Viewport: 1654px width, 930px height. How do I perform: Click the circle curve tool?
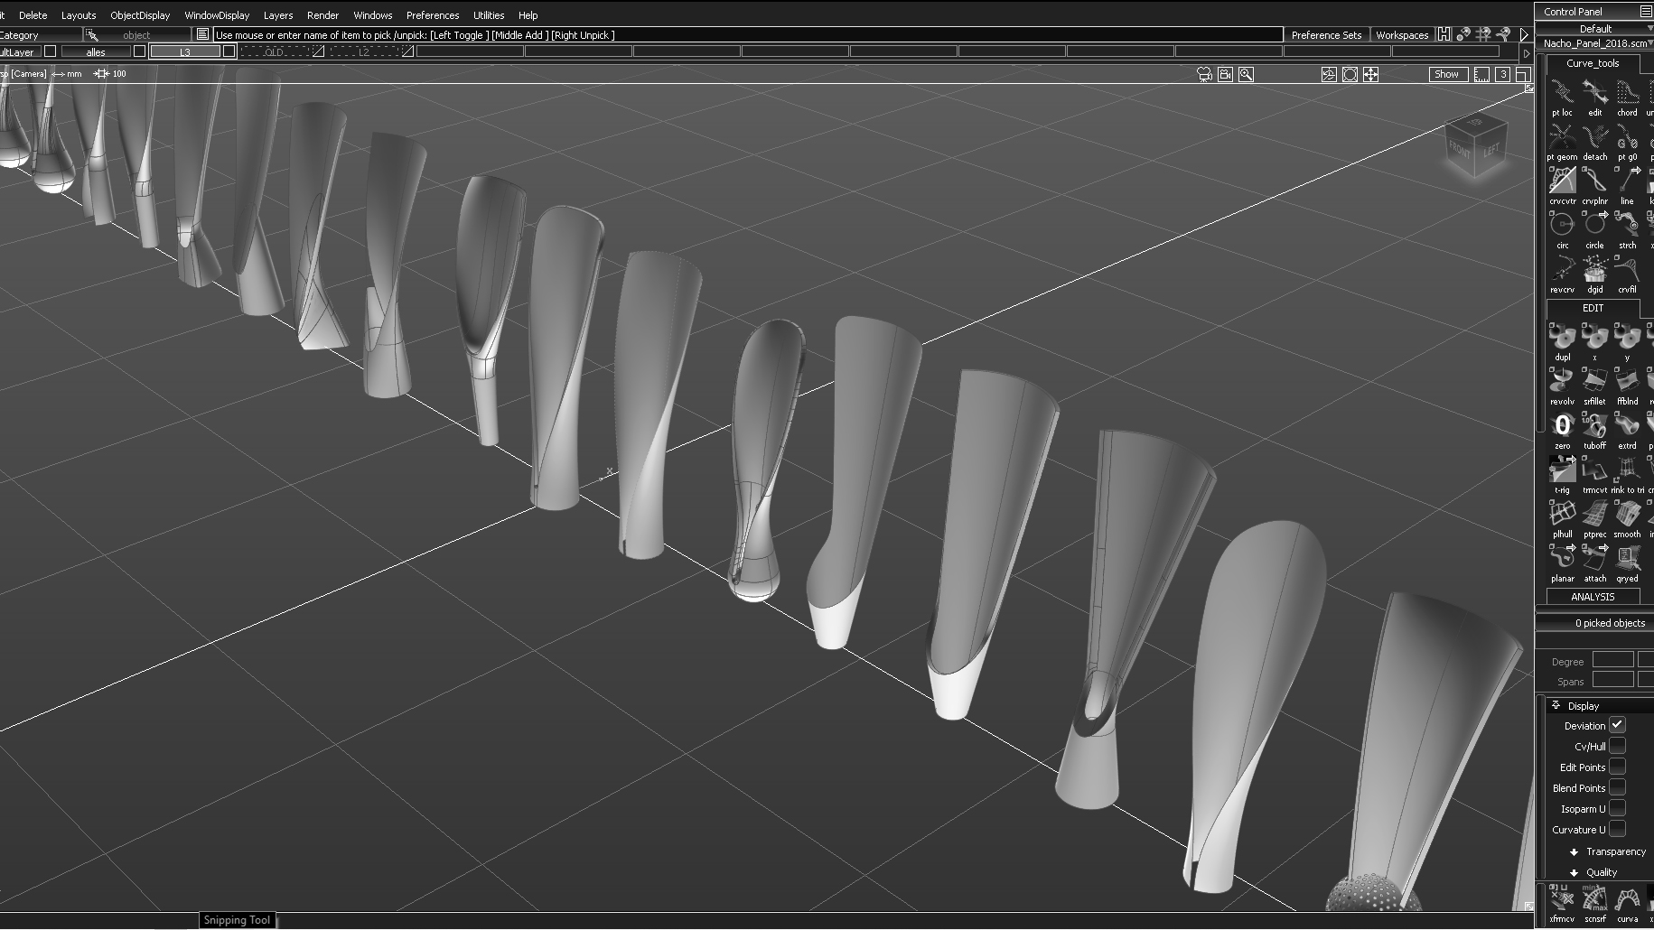(x=1594, y=226)
